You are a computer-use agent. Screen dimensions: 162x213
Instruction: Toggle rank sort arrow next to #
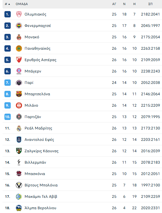(x=9, y=4)
